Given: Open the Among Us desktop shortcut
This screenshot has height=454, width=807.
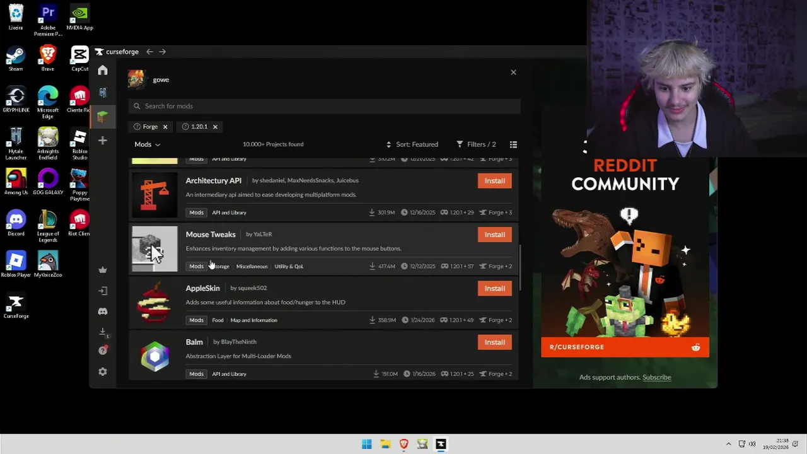Looking at the screenshot, I should click(16, 182).
